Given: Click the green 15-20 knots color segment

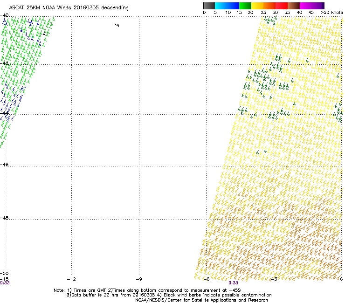Looking at the screenshot, I should click(x=245, y=6).
